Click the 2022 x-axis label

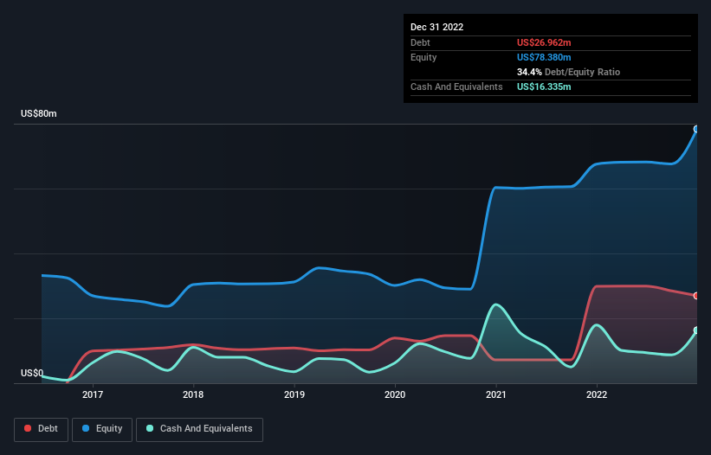coord(597,394)
